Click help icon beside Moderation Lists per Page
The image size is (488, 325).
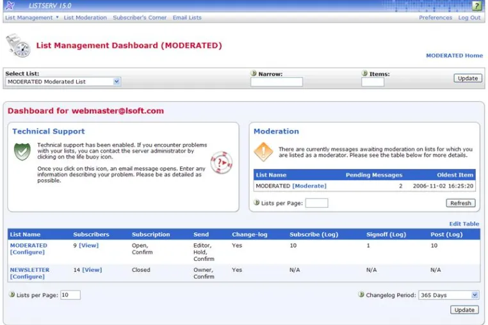pyautogui.click(x=256, y=202)
